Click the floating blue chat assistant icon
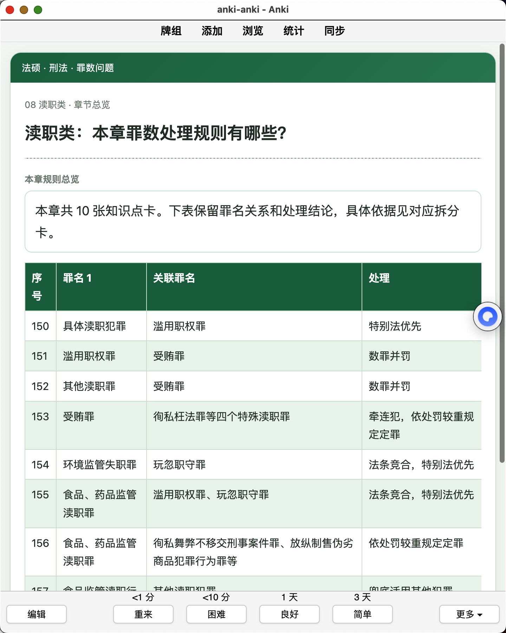506x633 pixels. [487, 316]
